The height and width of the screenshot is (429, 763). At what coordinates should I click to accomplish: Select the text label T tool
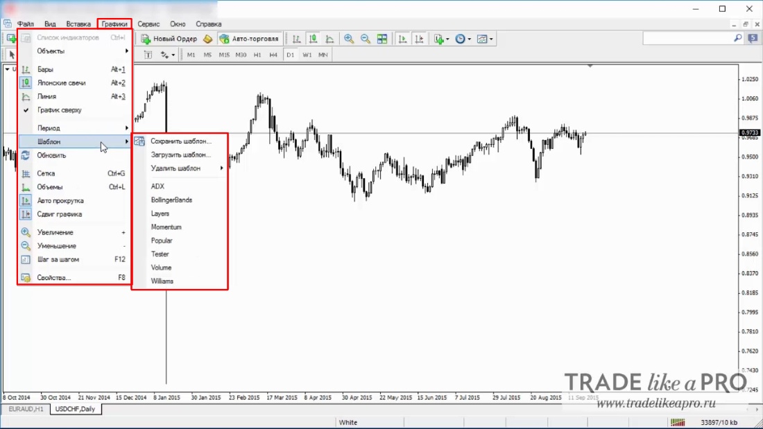point(148,55)
